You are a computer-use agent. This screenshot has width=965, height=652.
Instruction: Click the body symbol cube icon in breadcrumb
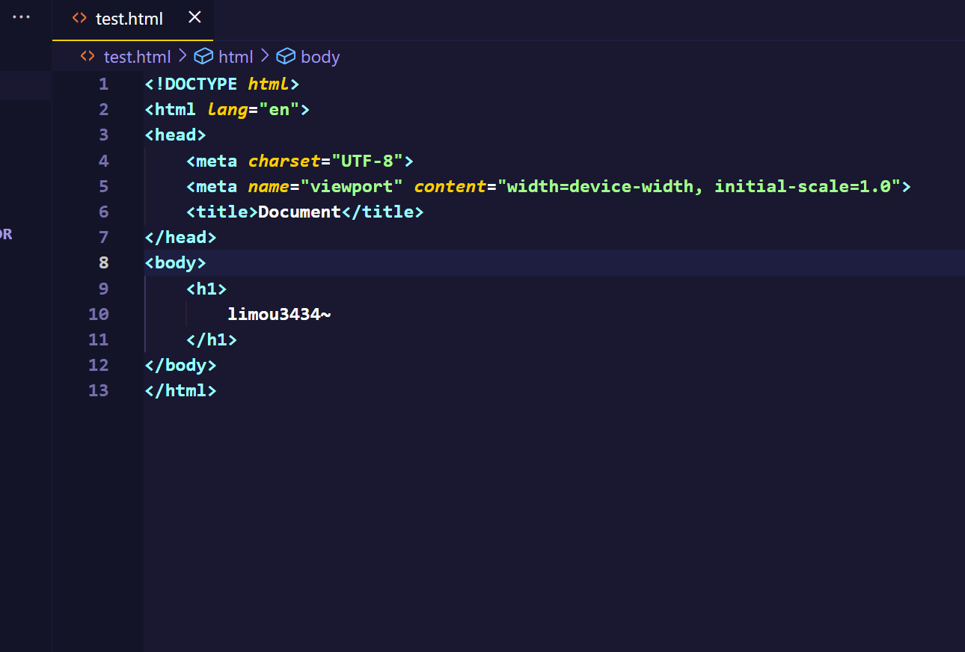click(x=286, y=56)
